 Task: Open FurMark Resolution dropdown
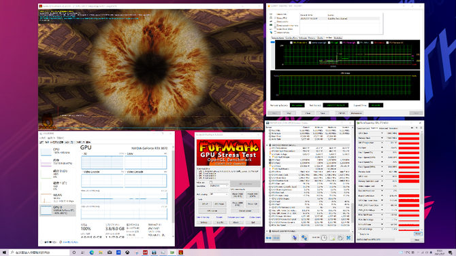(219, 186)
